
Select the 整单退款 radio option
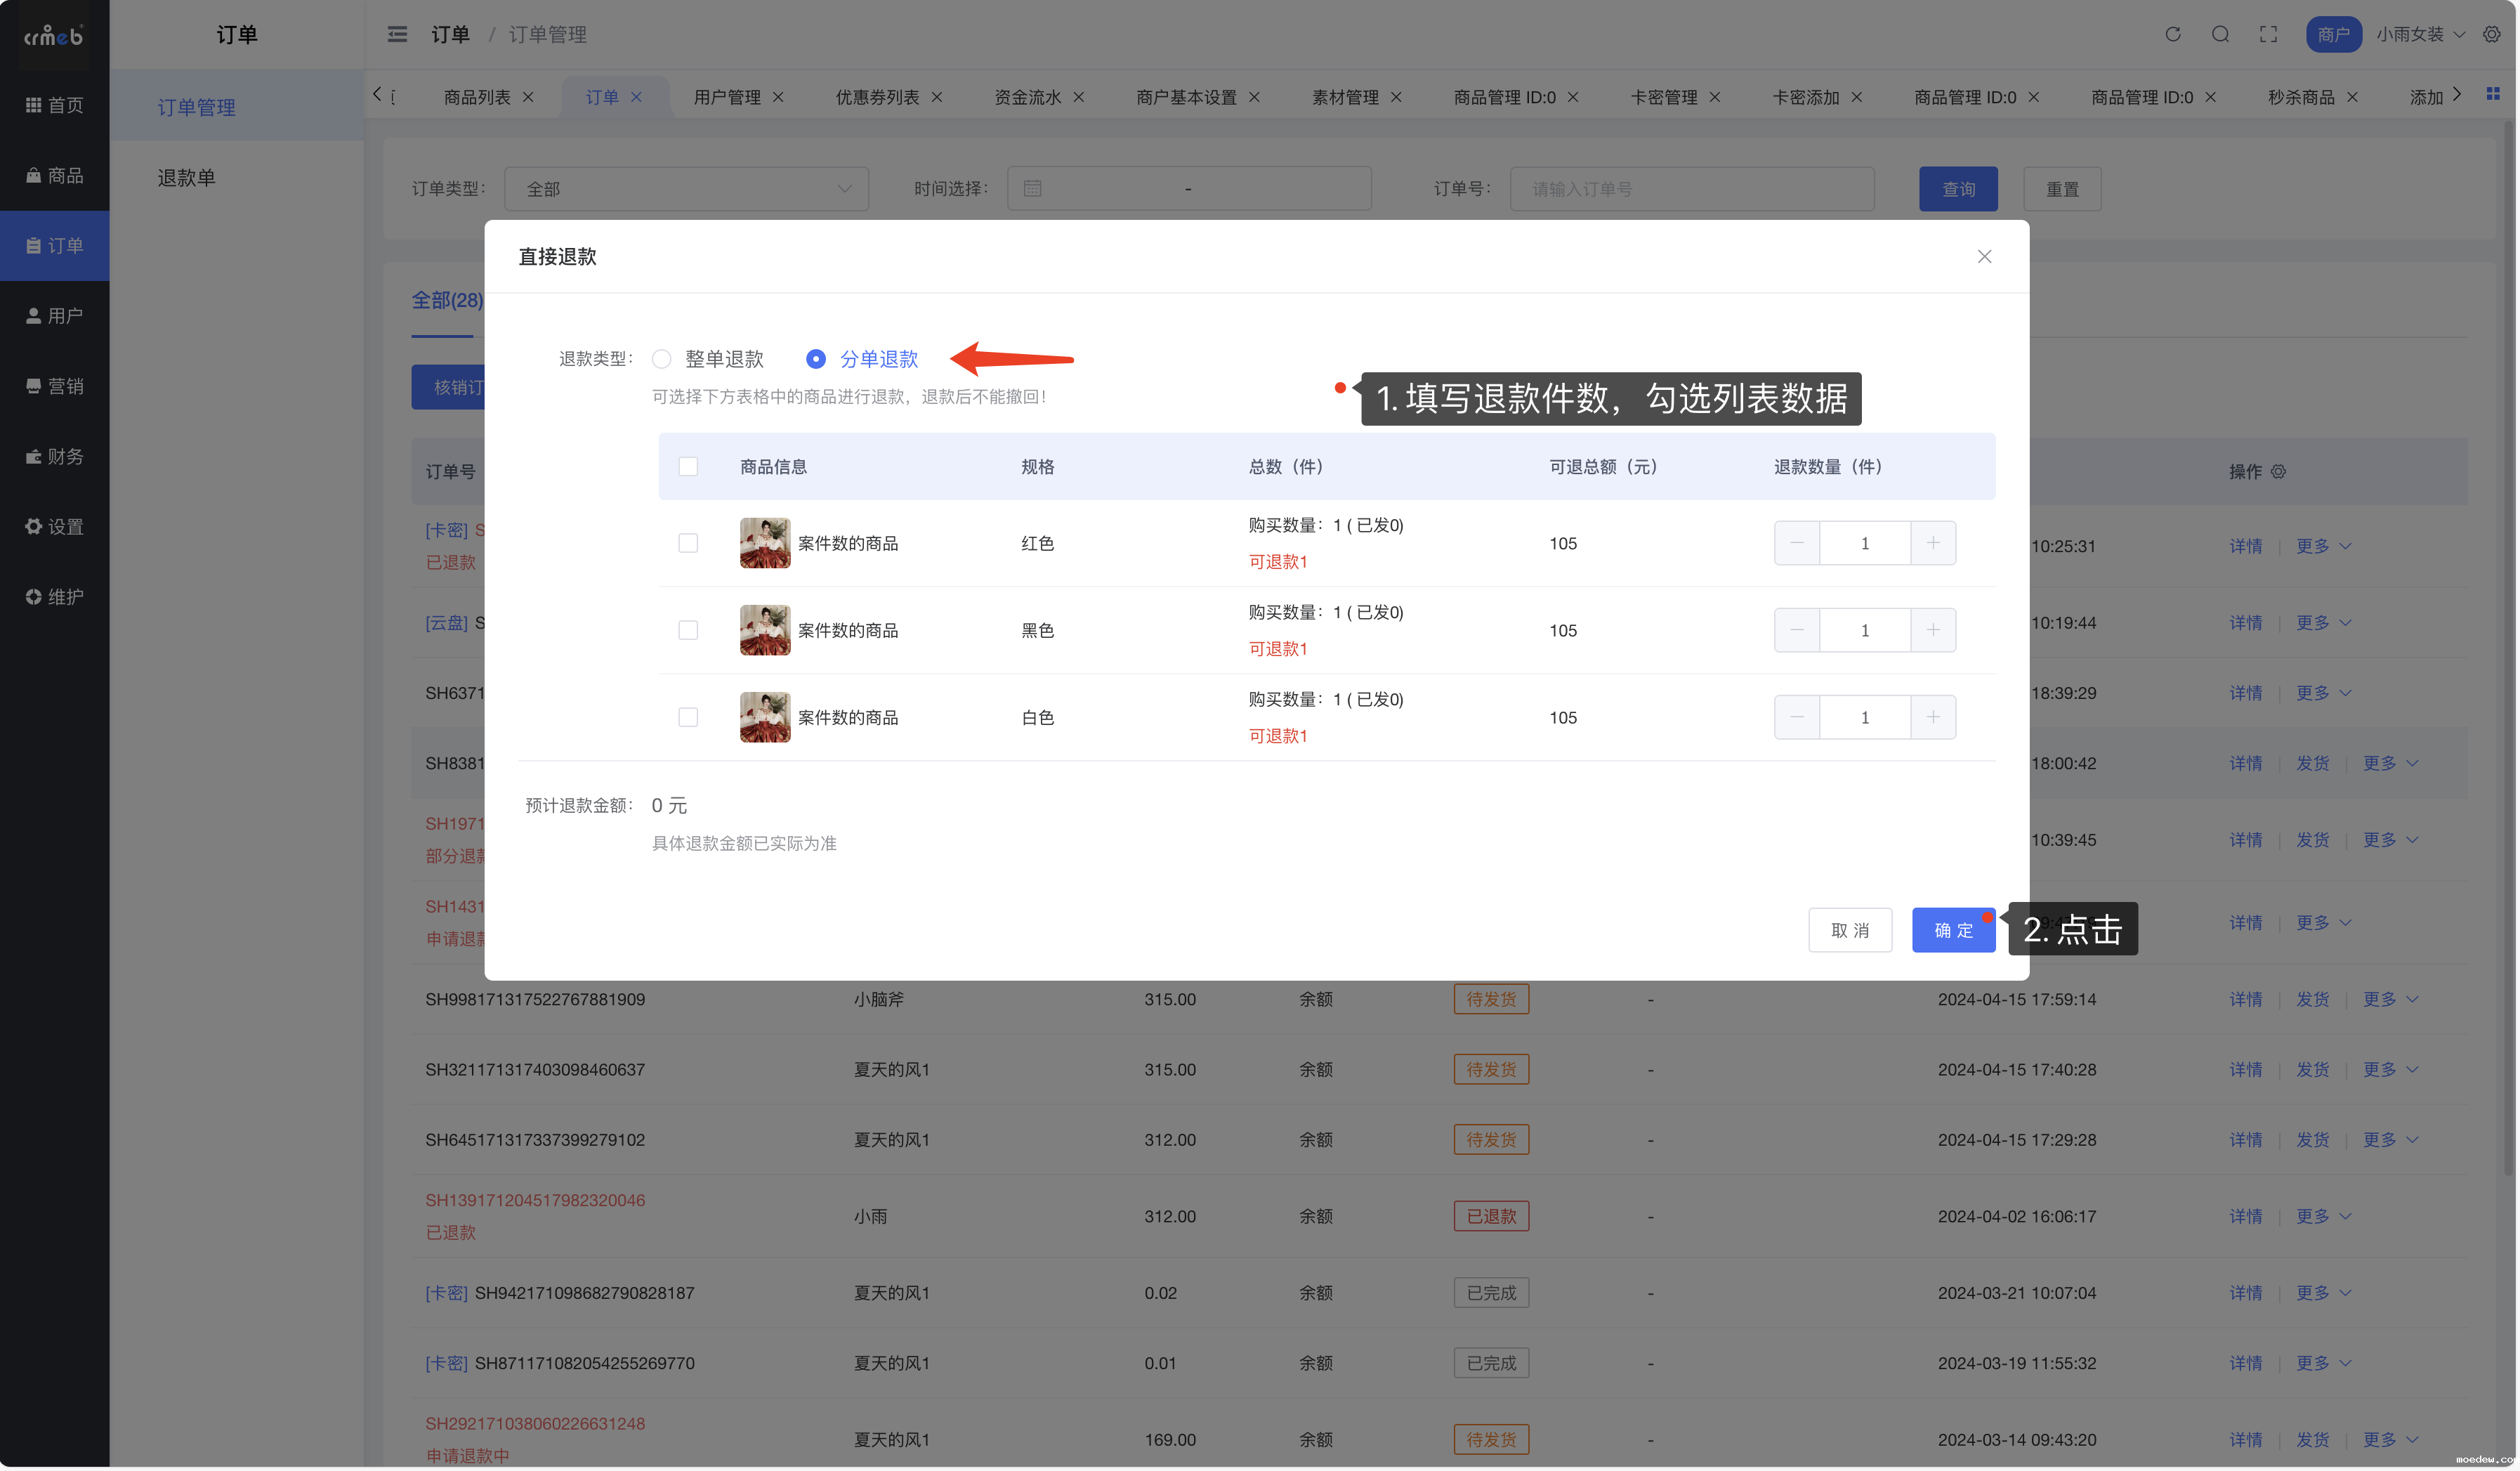[662, 359]
